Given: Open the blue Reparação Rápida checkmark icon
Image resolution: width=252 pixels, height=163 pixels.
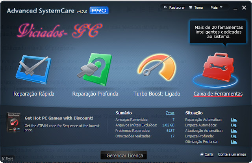Looking at the screenshot, I should tap(33, 69).
